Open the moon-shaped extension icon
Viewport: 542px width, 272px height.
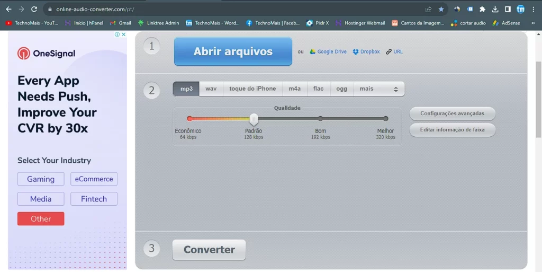[x=457, y=10]
